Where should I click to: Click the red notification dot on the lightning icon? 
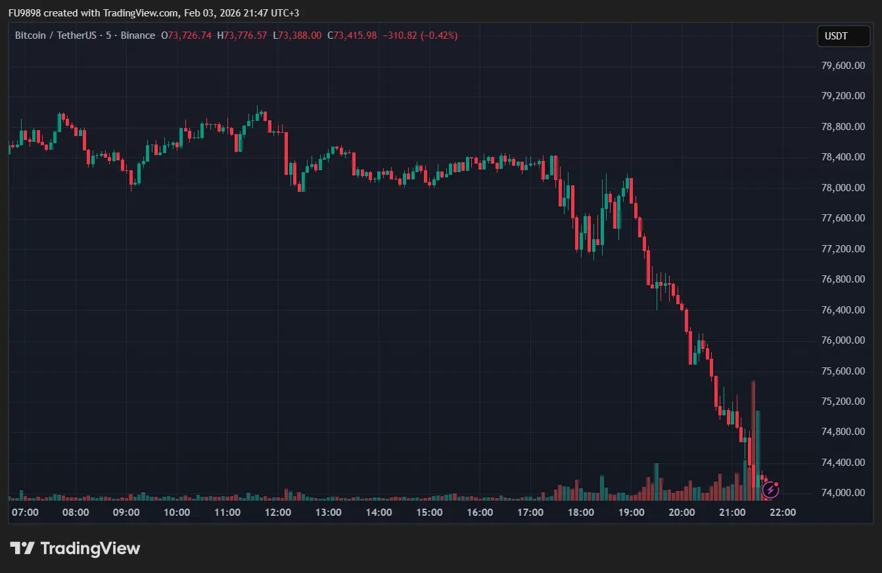776,483
